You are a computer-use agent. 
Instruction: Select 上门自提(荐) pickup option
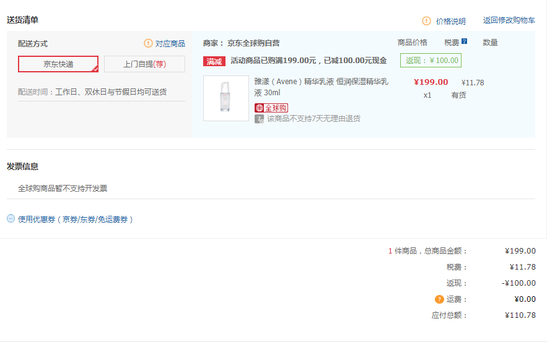144,64
